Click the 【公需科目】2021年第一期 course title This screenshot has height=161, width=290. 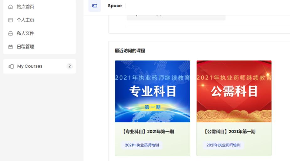coord(229,132)
